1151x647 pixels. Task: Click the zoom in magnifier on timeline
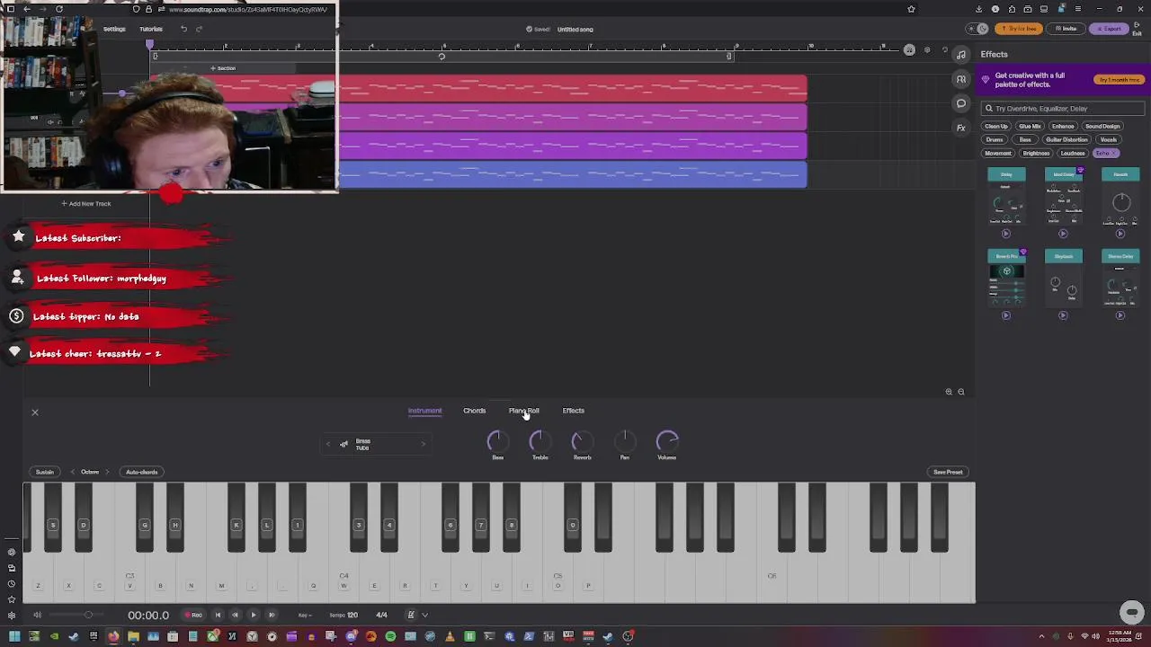[949, 392]
